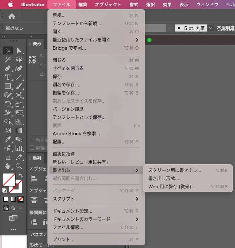
Task: Select the Scale tool
Action: tap(19, 104)
